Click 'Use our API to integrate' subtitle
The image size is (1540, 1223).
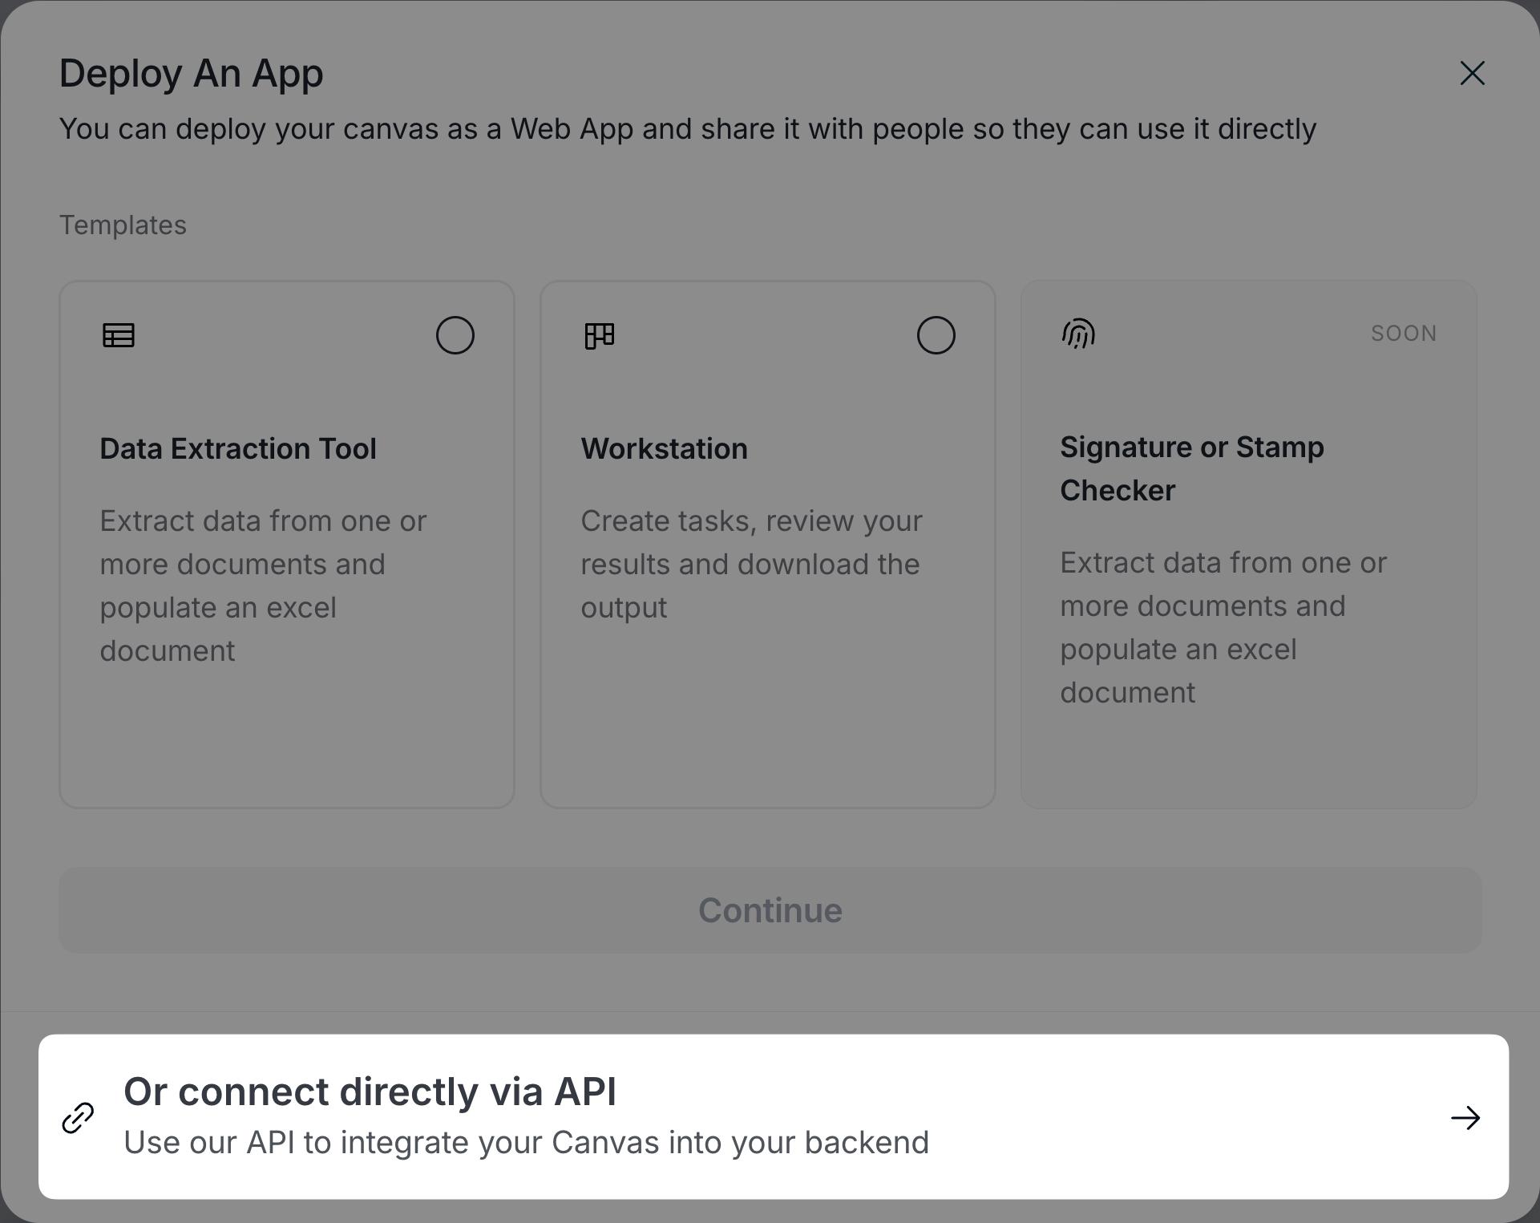[526, 1142]
